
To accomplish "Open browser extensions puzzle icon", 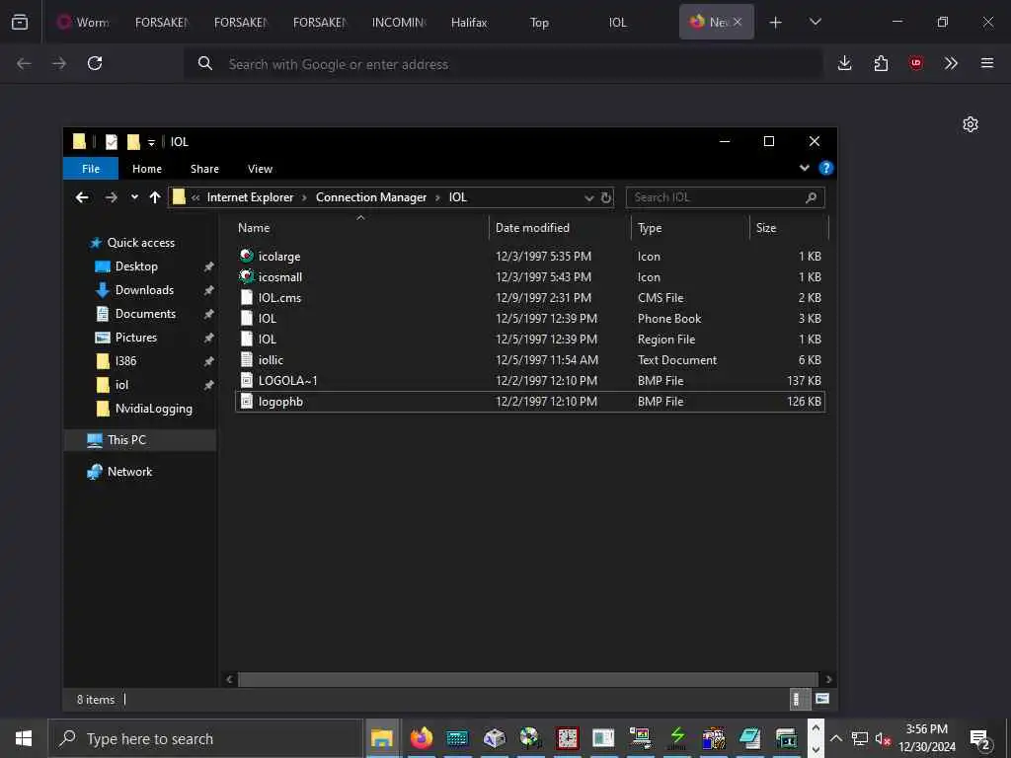I will (x=881, y=63).
